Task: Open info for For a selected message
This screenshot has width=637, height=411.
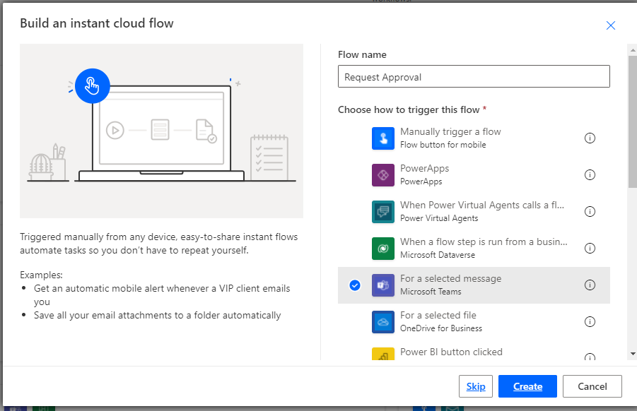Action: (x=590, y=285)
